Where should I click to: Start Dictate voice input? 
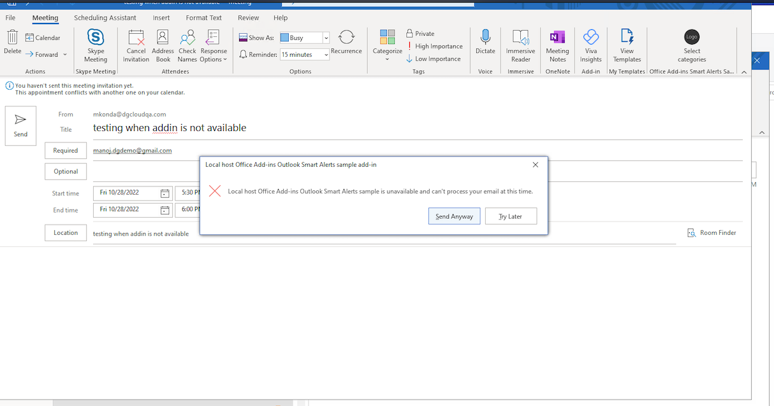[x=485, y=45]
